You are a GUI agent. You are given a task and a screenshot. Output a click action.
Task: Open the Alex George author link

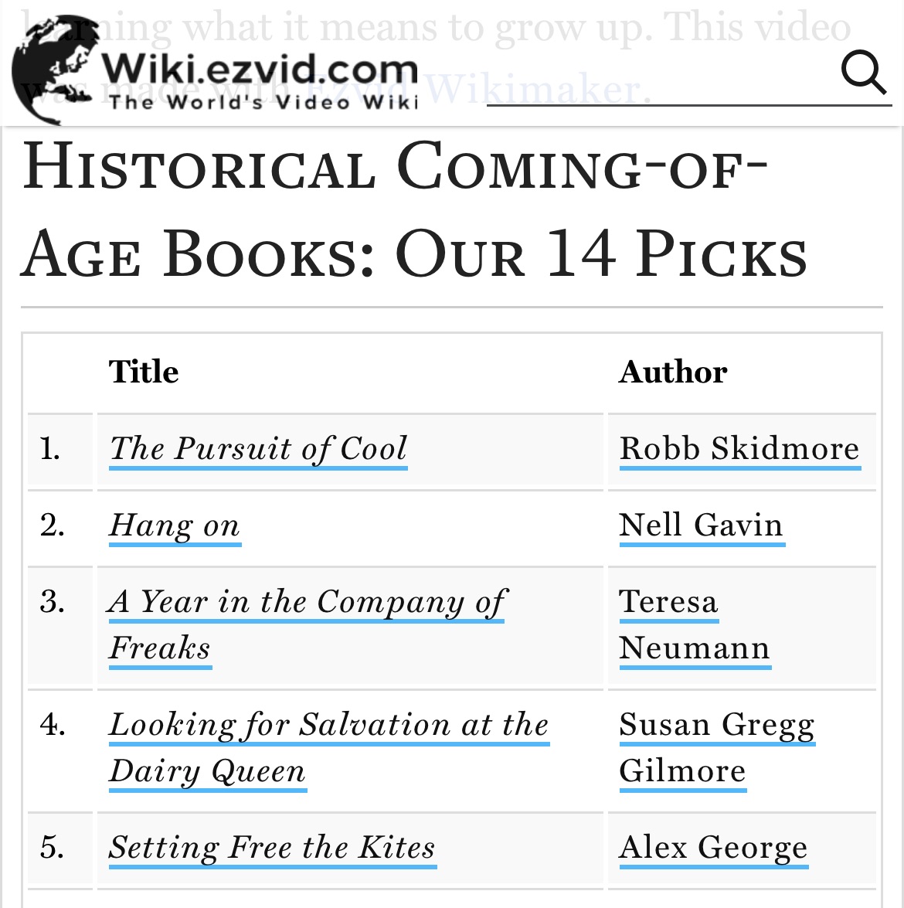(x=713, y=848)
